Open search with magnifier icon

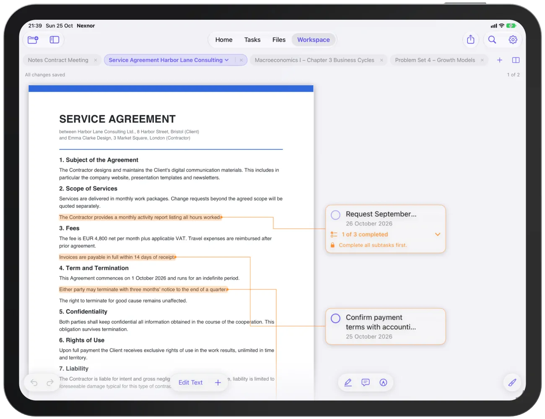tap(492, 39)
